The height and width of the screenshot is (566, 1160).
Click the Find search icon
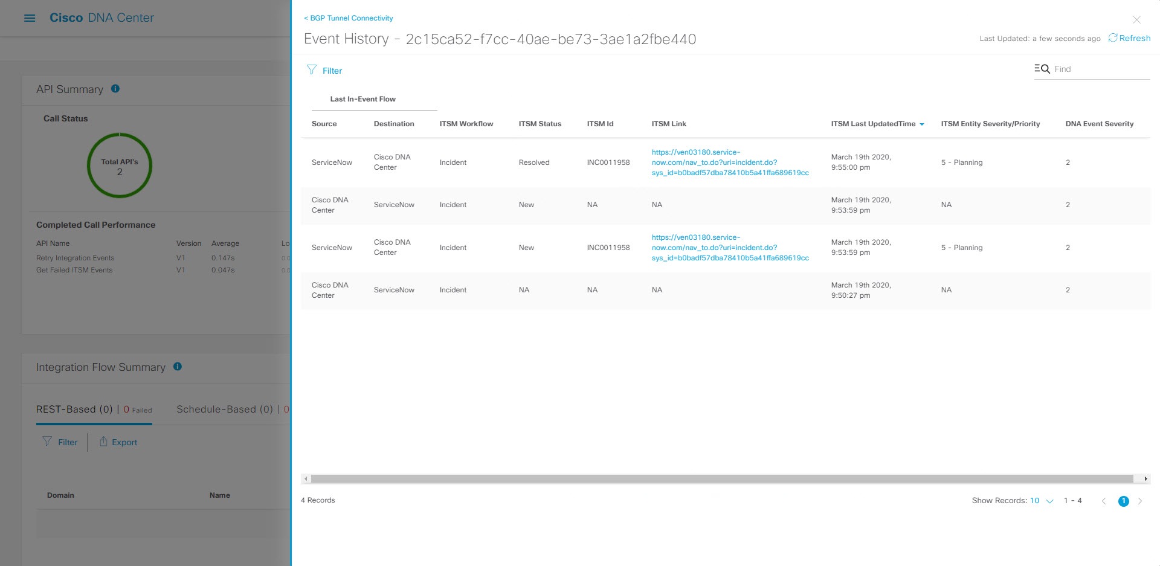[x=1042, y=68]
